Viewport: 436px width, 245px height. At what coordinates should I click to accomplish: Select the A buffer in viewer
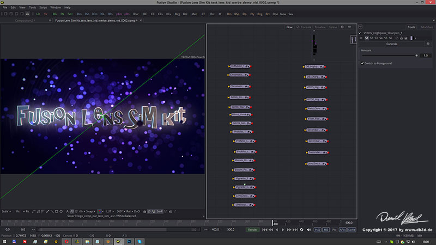coord(67,211)
